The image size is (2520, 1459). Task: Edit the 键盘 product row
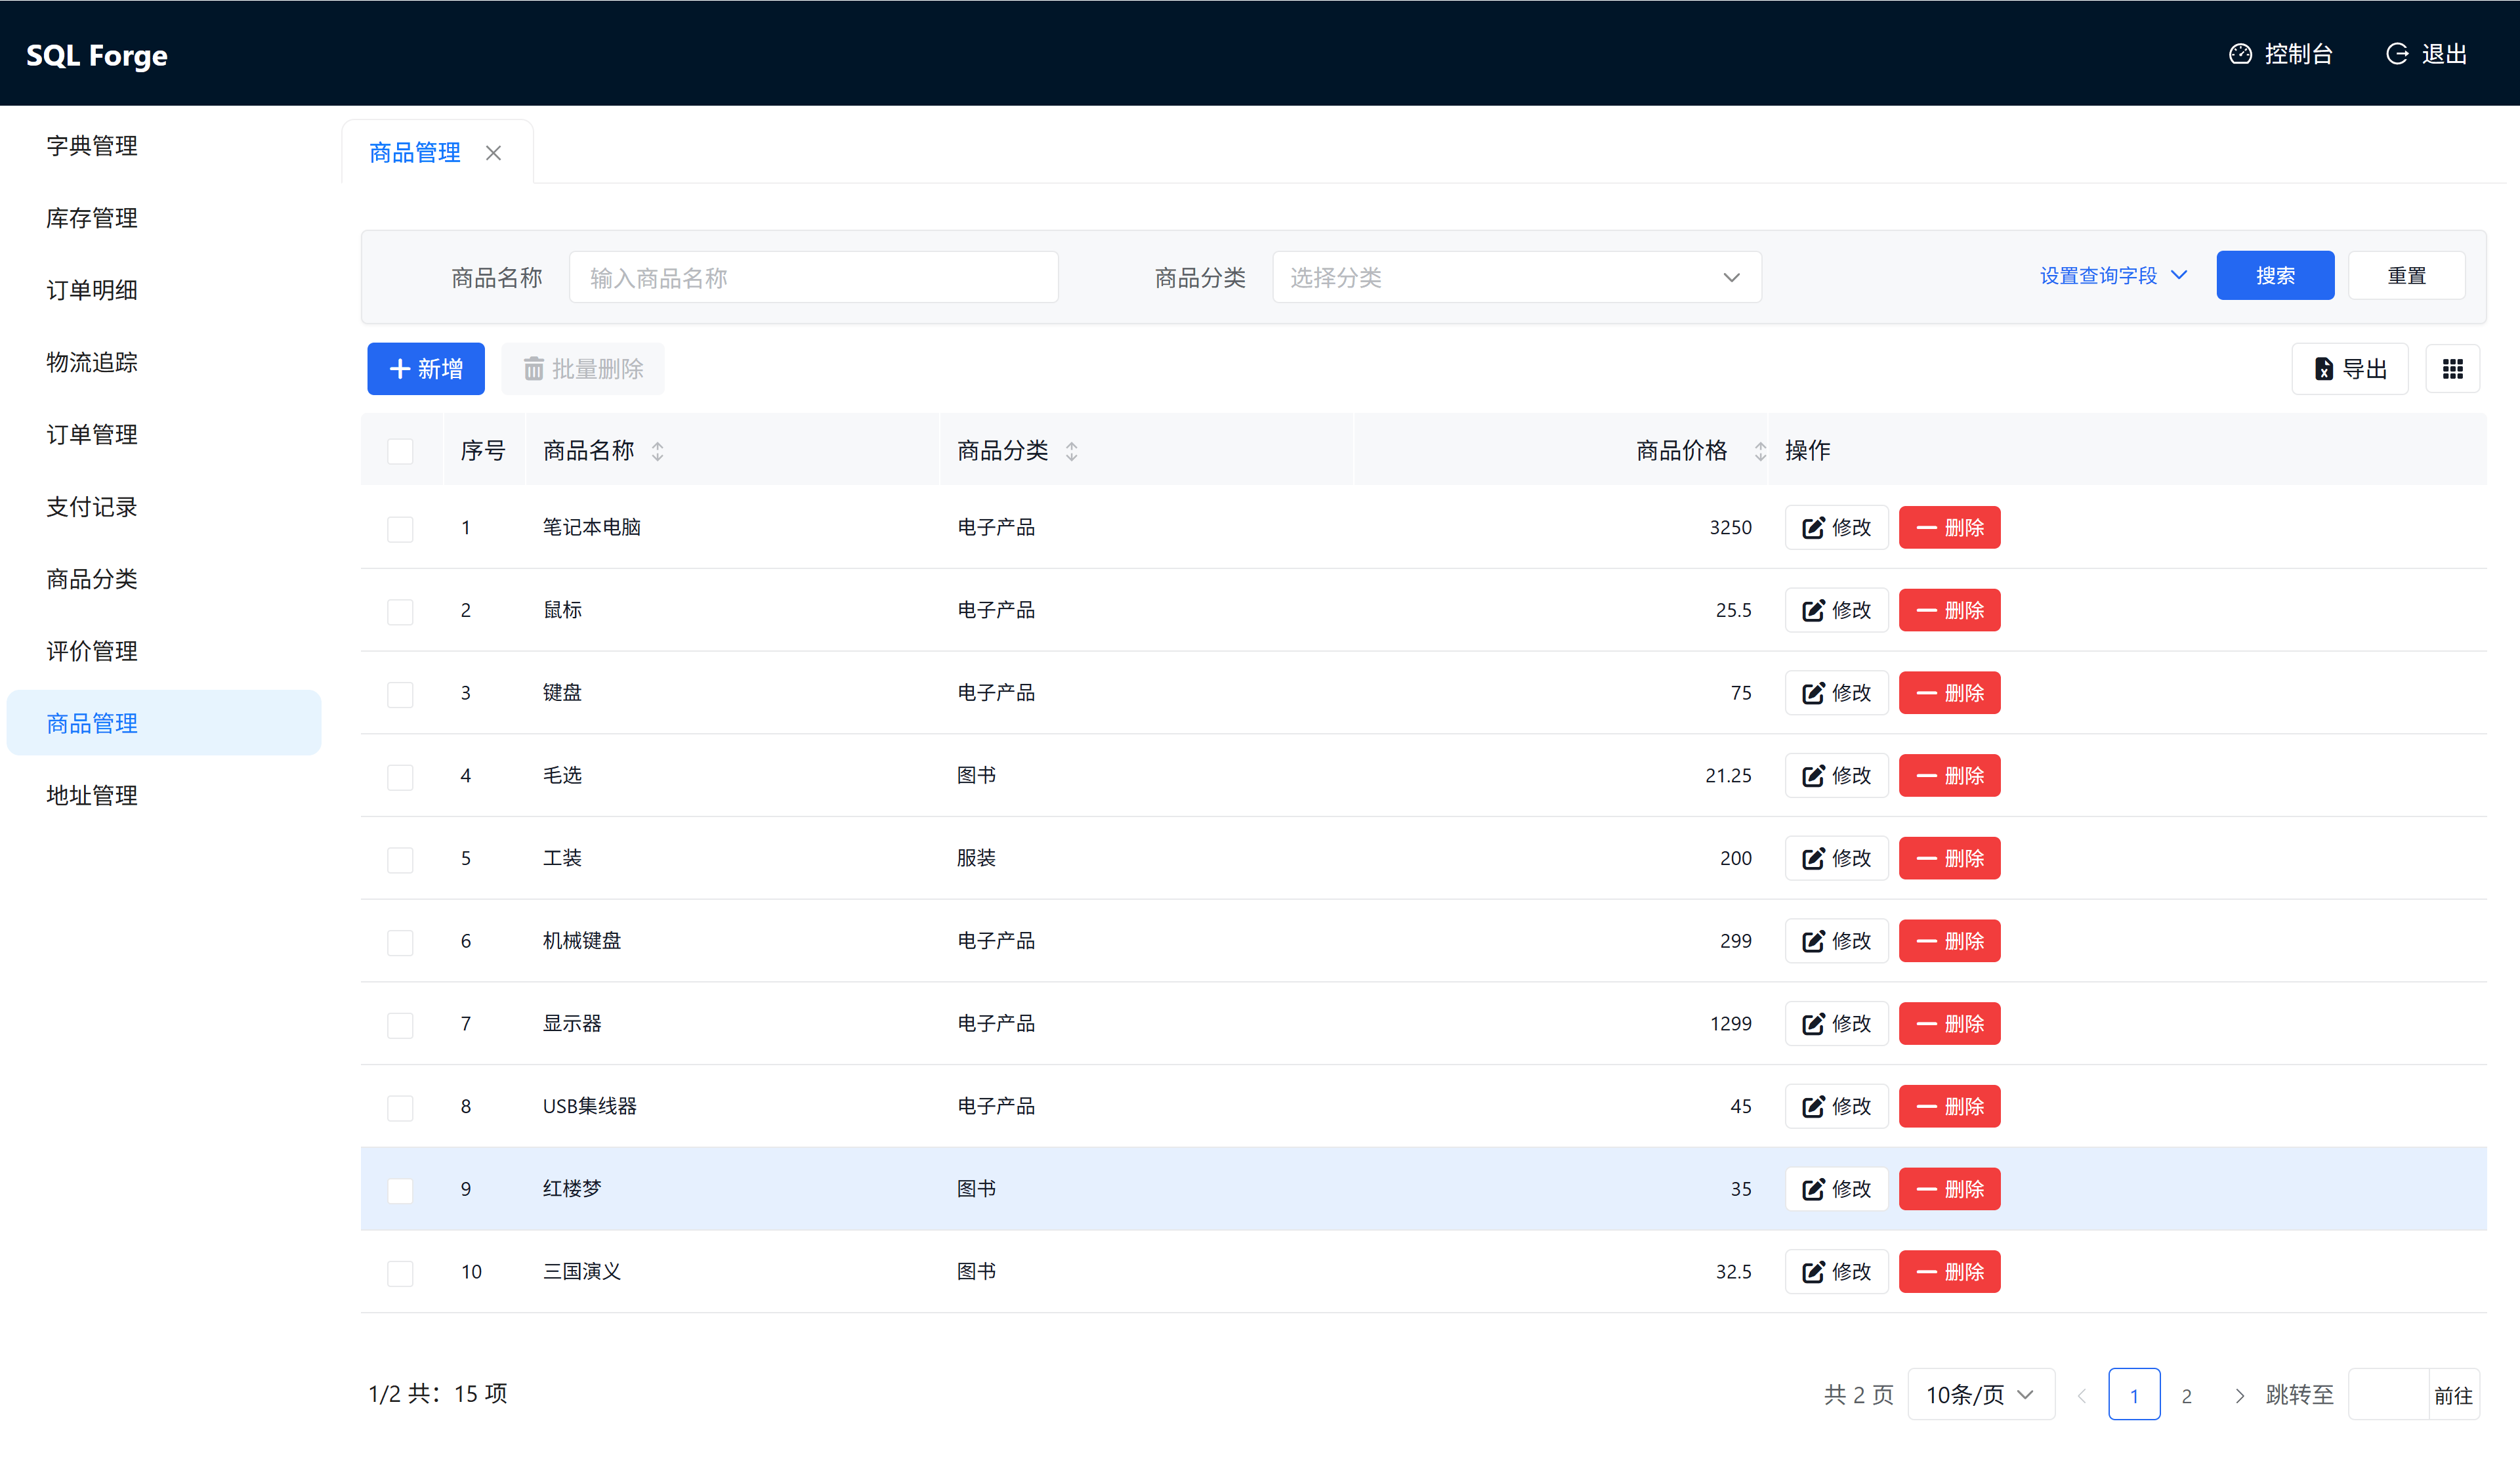point(1836,693)
